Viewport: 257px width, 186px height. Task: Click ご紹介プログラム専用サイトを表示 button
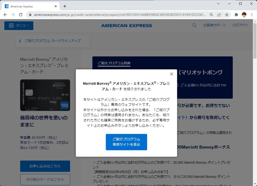pos(126,142)
